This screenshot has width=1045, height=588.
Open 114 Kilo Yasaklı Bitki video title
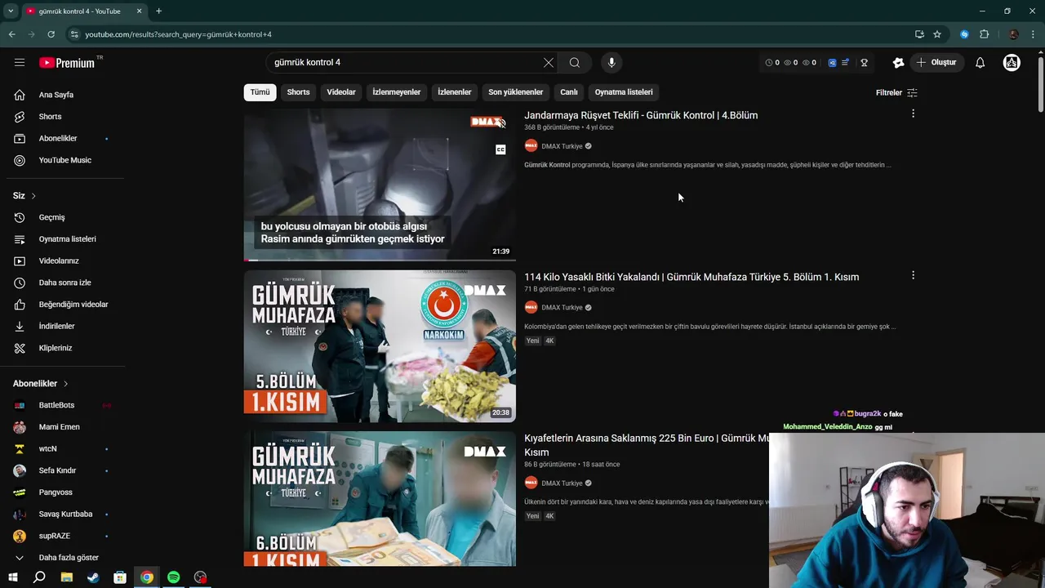(x=691, y=277)
